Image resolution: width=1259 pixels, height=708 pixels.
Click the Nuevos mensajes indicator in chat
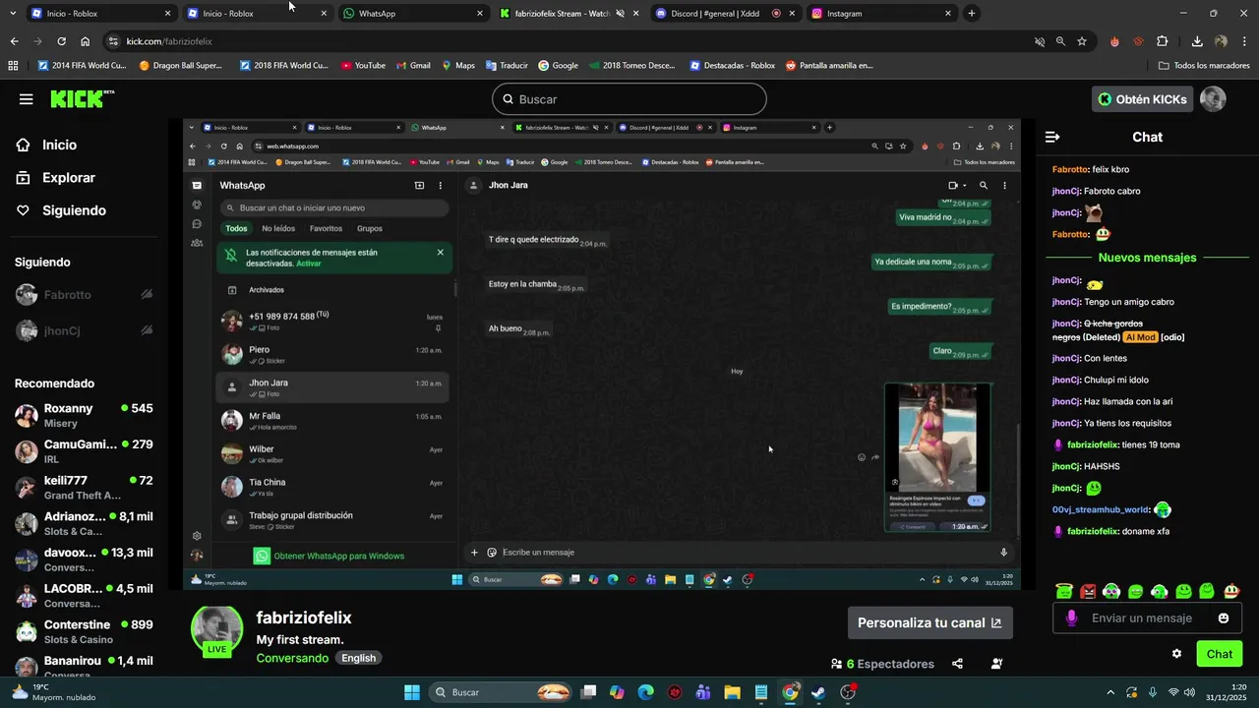pyautogui.click(x=1147, y=258)
